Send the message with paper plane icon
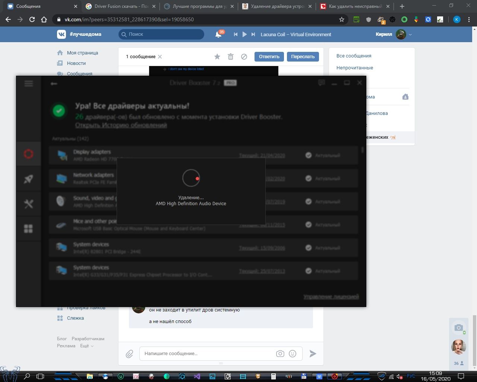Image resolution: width=477 pixels, height=382 pixels. point(313,354)
